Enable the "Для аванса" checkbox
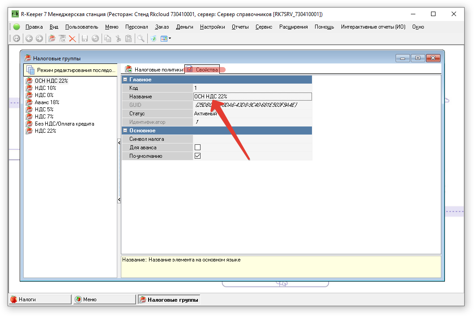Screen dimensions: 474x316 (197, 147)
